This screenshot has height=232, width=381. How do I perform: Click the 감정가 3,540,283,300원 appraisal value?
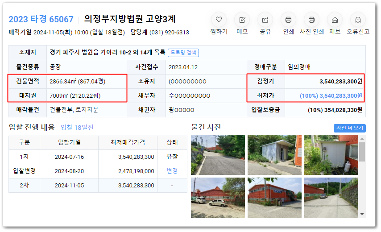pyautogui.click(x=341, y=81)
